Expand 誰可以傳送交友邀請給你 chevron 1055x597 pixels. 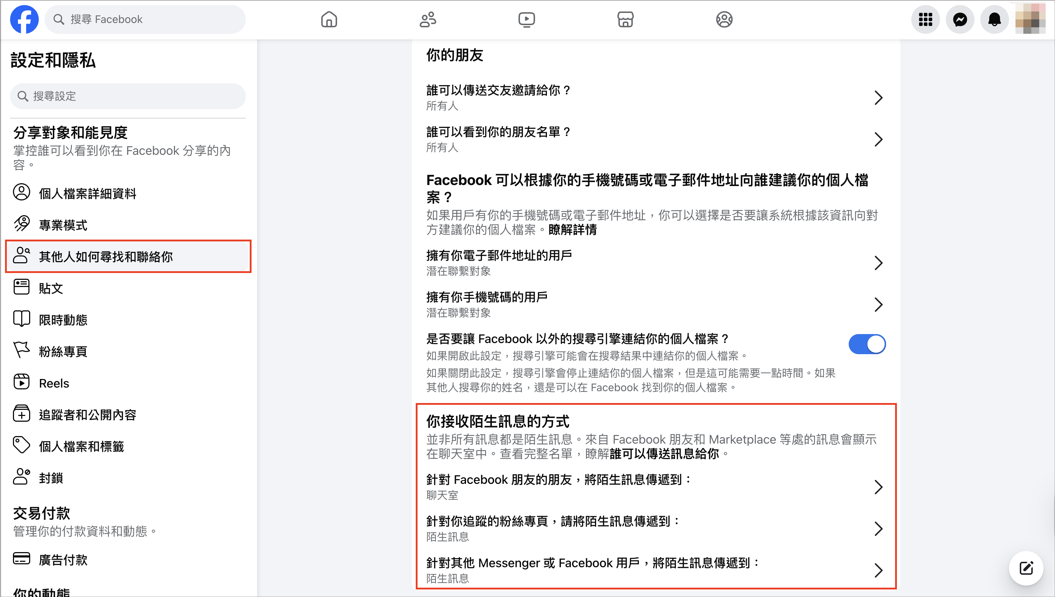click(878, 98)
